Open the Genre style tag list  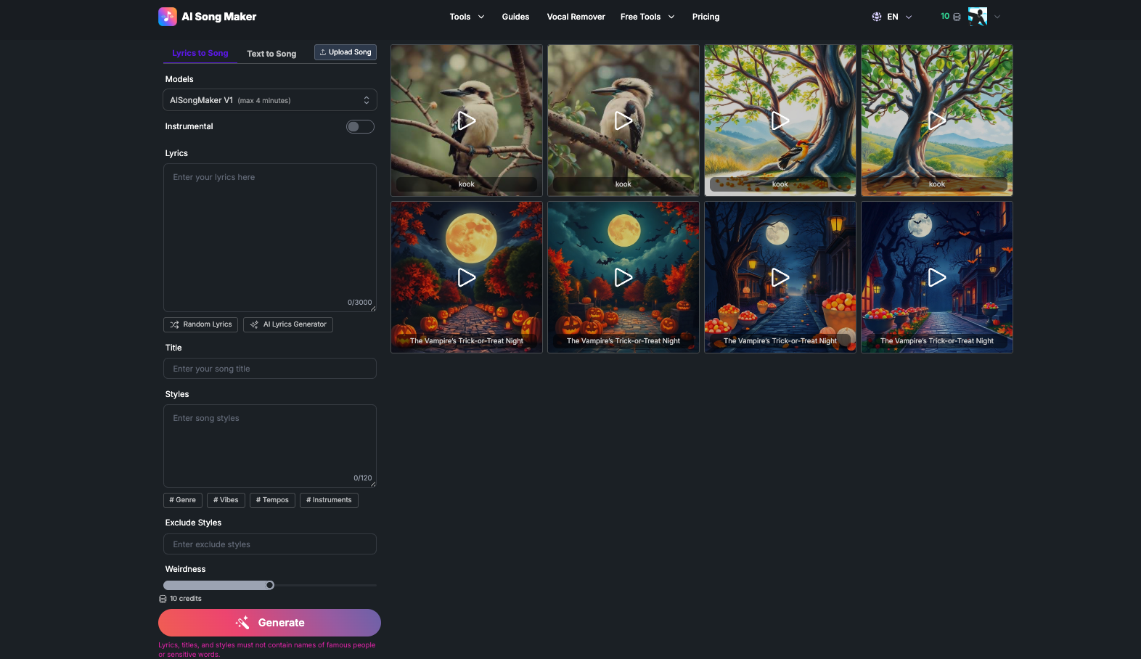click(183, 500)
